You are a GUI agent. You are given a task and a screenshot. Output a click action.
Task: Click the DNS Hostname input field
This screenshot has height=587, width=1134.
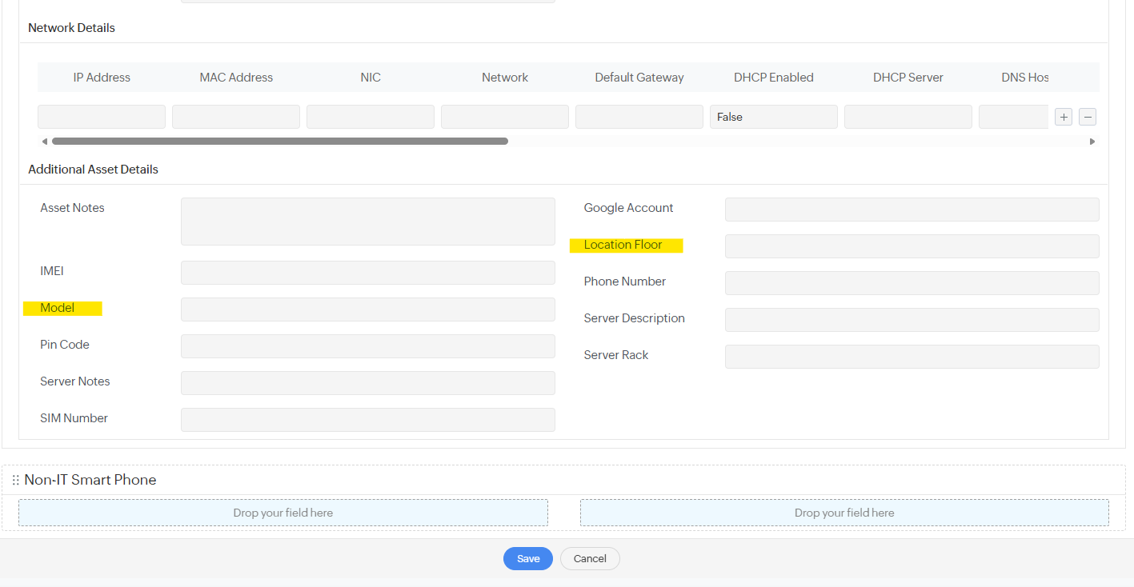(x=1013, y=117)
